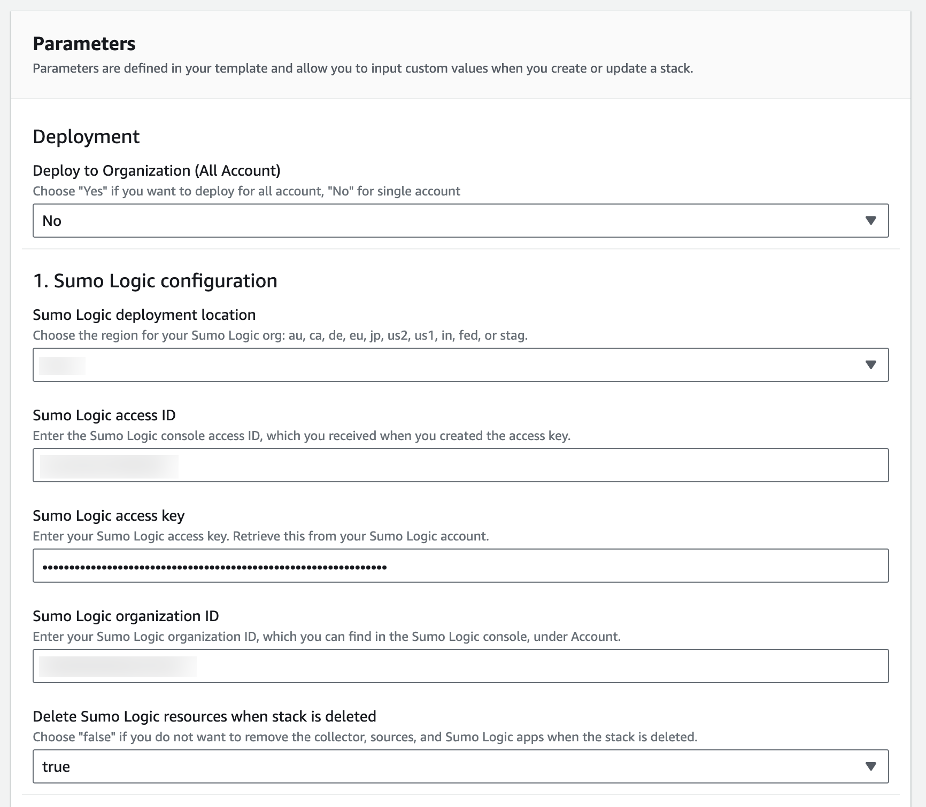Click the Parameters description text under the heading
The image size is (926, 807).
click(x=362, y=68)
